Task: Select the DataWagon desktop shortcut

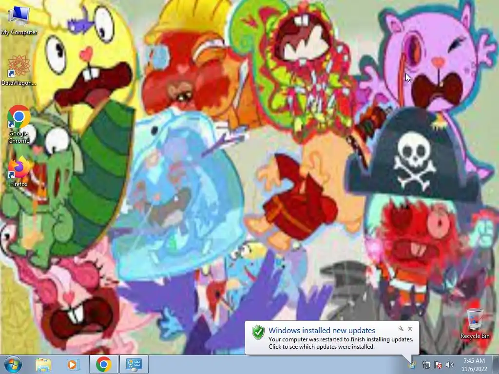Action: point(19,71)
